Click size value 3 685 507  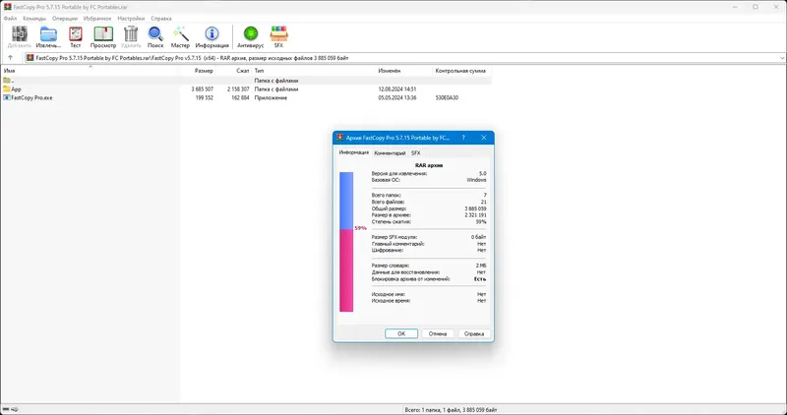pyautogui.click(x=202, y=89)
